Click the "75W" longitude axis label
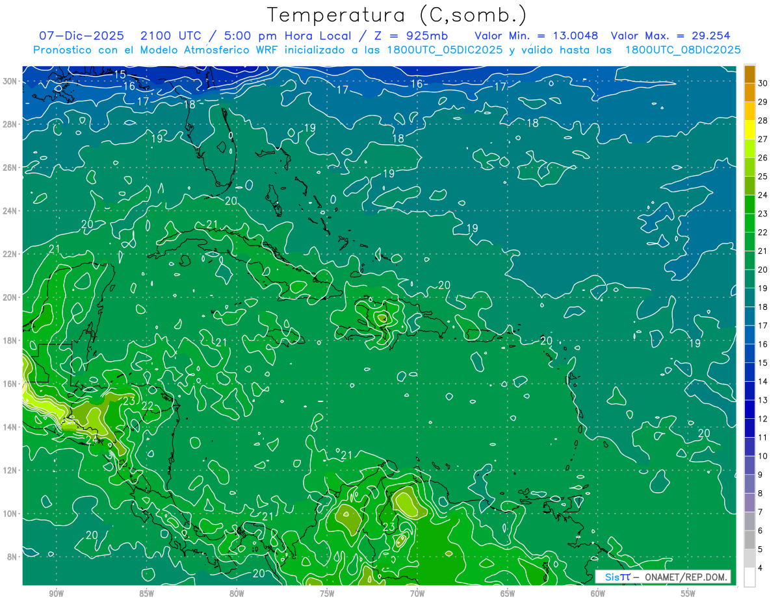The height and width of the screenshot is (602, 780). 327,594
